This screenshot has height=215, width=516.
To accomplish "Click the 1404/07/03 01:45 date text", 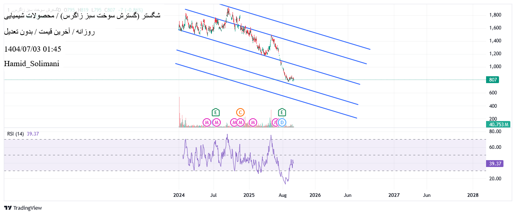I will (x=33, y=49).
